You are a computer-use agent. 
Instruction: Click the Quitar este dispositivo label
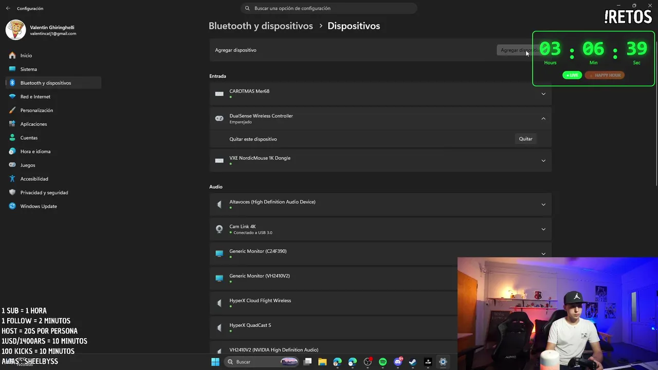pos(253,139)
